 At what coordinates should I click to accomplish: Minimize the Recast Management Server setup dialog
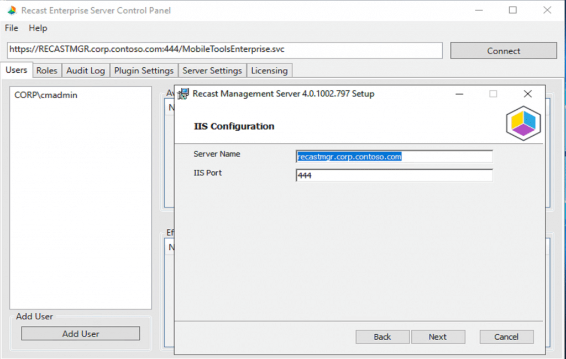tap(459, 94)
